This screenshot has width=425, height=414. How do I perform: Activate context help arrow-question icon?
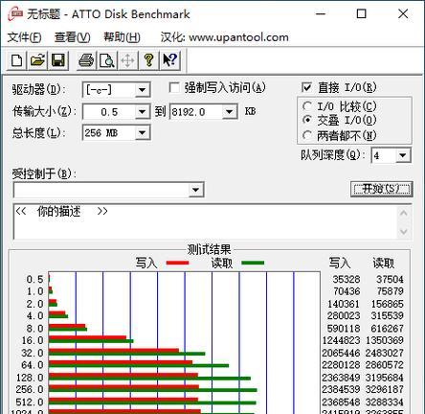(169, 60)
